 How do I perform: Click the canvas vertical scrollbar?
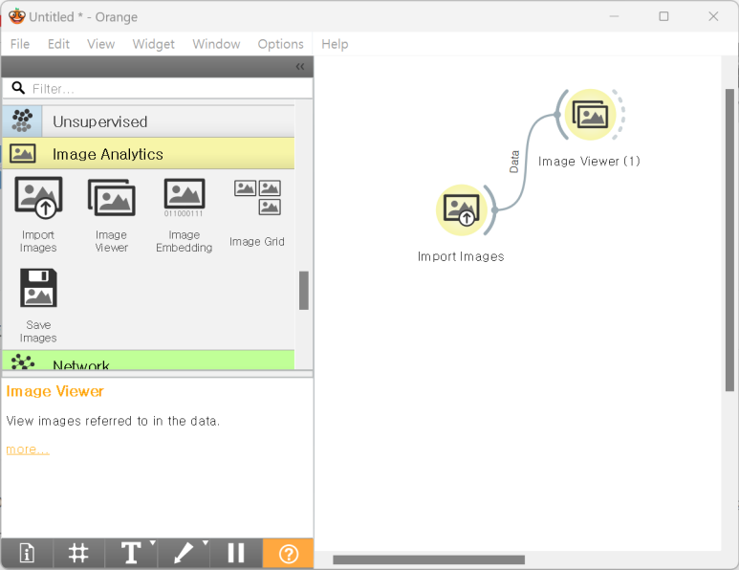729,239
